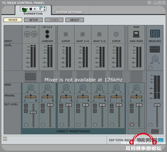This screenshot has height=152, width=167.
Task: Click the ADAT 3+4 pan/balance slider
Action: point(83,97)
